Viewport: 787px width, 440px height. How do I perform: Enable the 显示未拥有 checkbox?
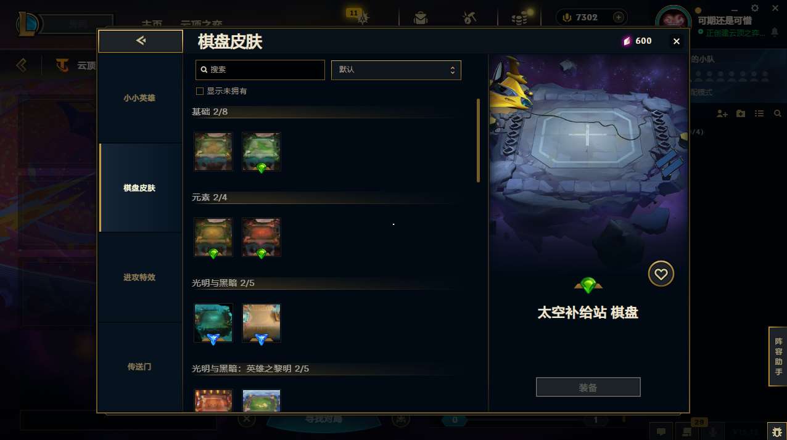200,91
